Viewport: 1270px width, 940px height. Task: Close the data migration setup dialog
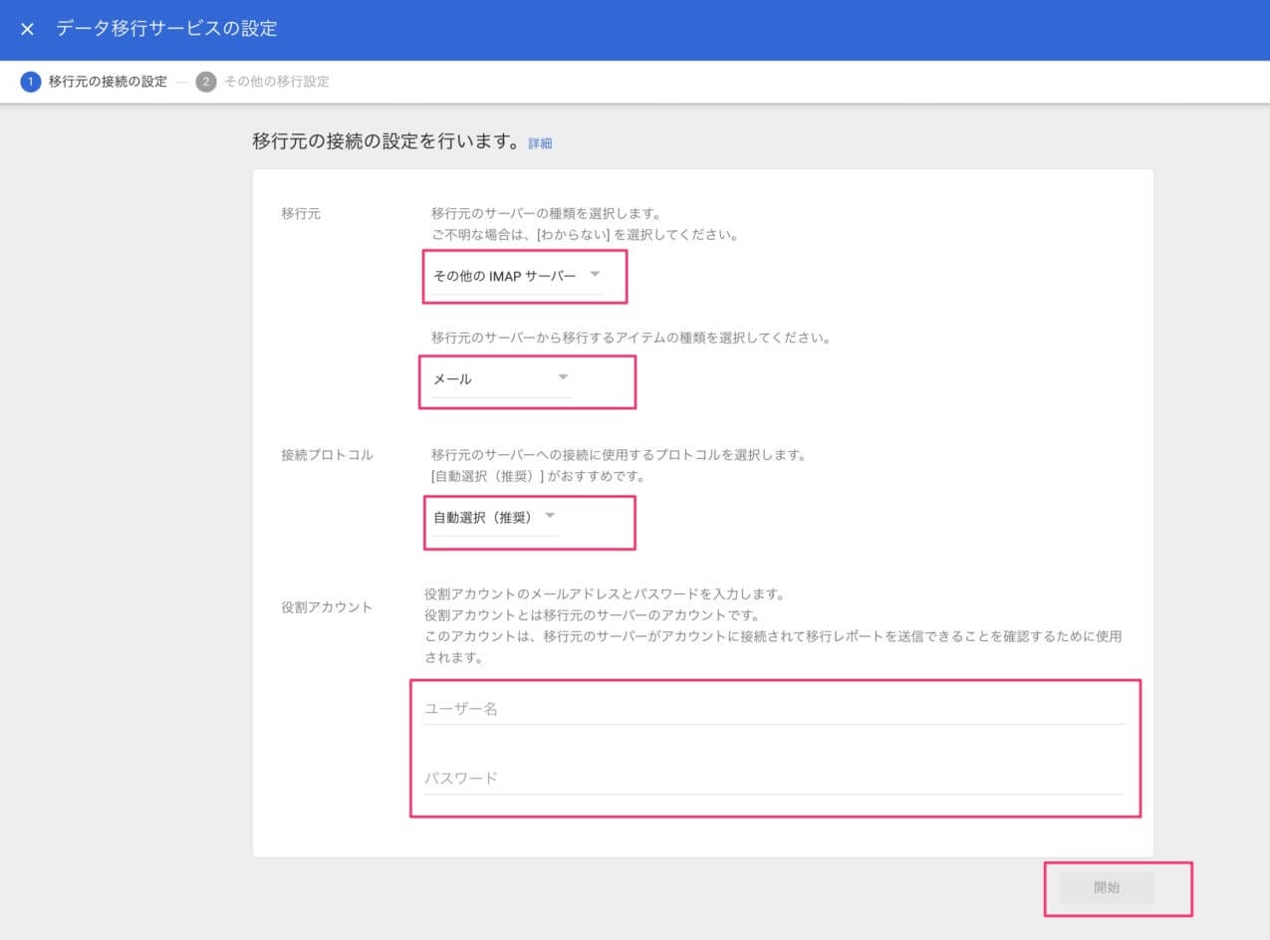(x=27, y=29)
